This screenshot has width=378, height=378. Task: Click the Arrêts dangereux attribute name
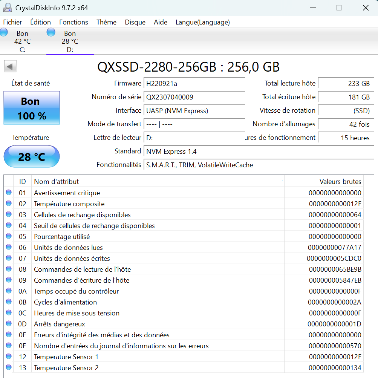(59, 324)
